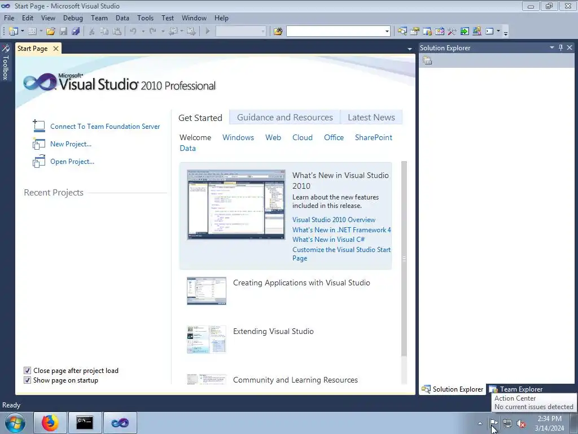The image size is (578, 434).
Task: Toggle Close page after project load checkbox
Action: coord(27,371)
